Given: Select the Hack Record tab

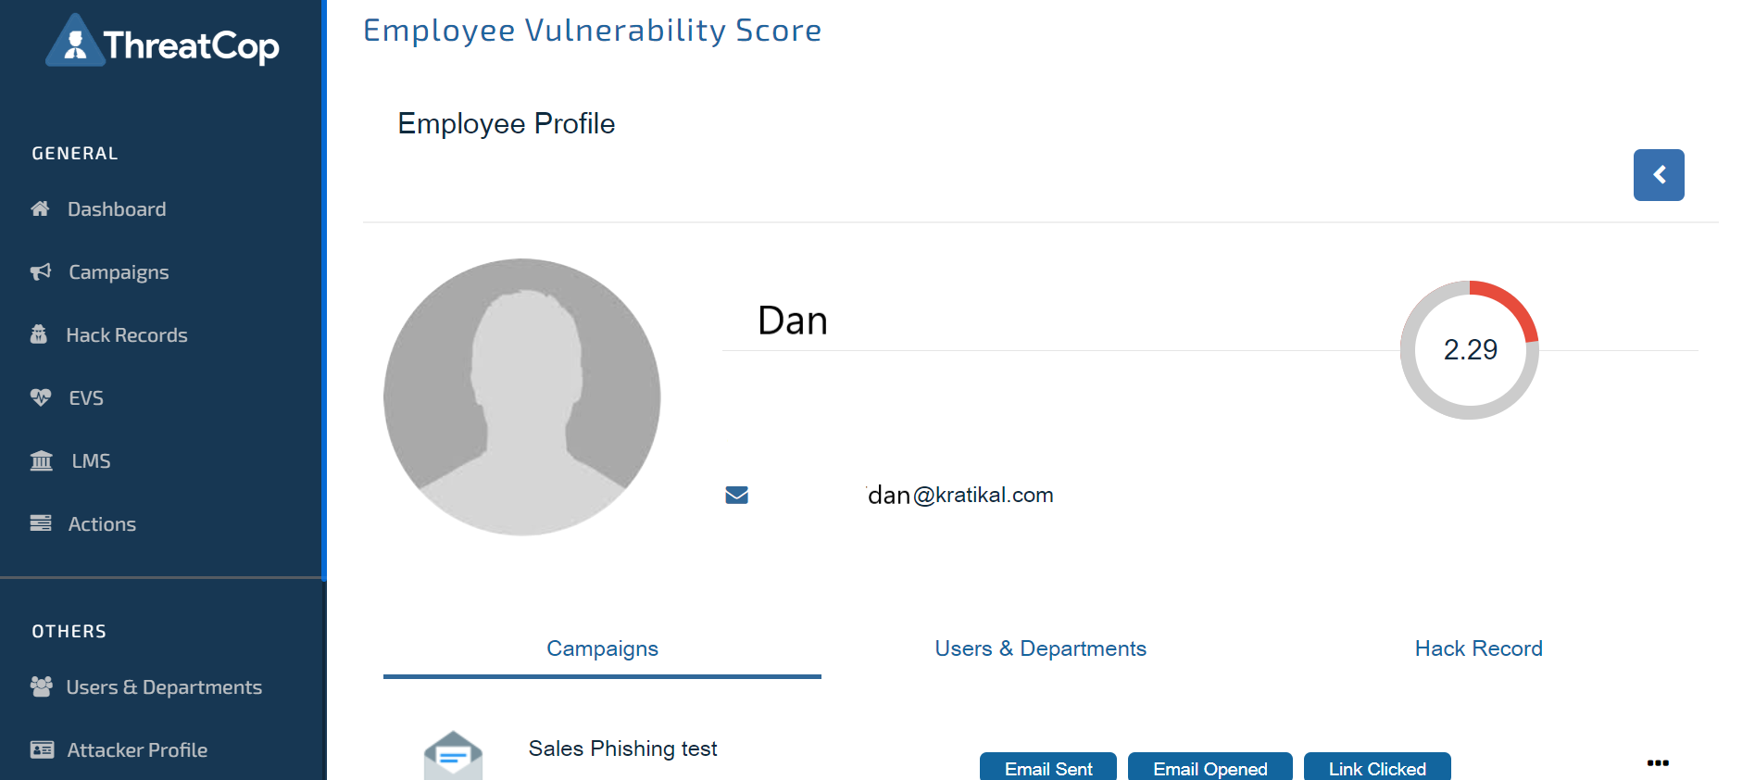Looking at the screenshot, I should point(1478,648).
